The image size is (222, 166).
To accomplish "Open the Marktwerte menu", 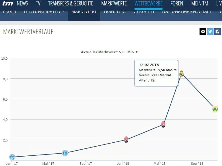I will (114, 4).
